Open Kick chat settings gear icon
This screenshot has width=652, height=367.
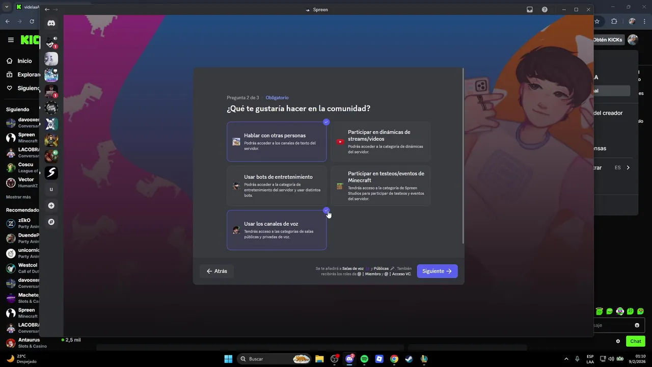[x=618, y=341]
